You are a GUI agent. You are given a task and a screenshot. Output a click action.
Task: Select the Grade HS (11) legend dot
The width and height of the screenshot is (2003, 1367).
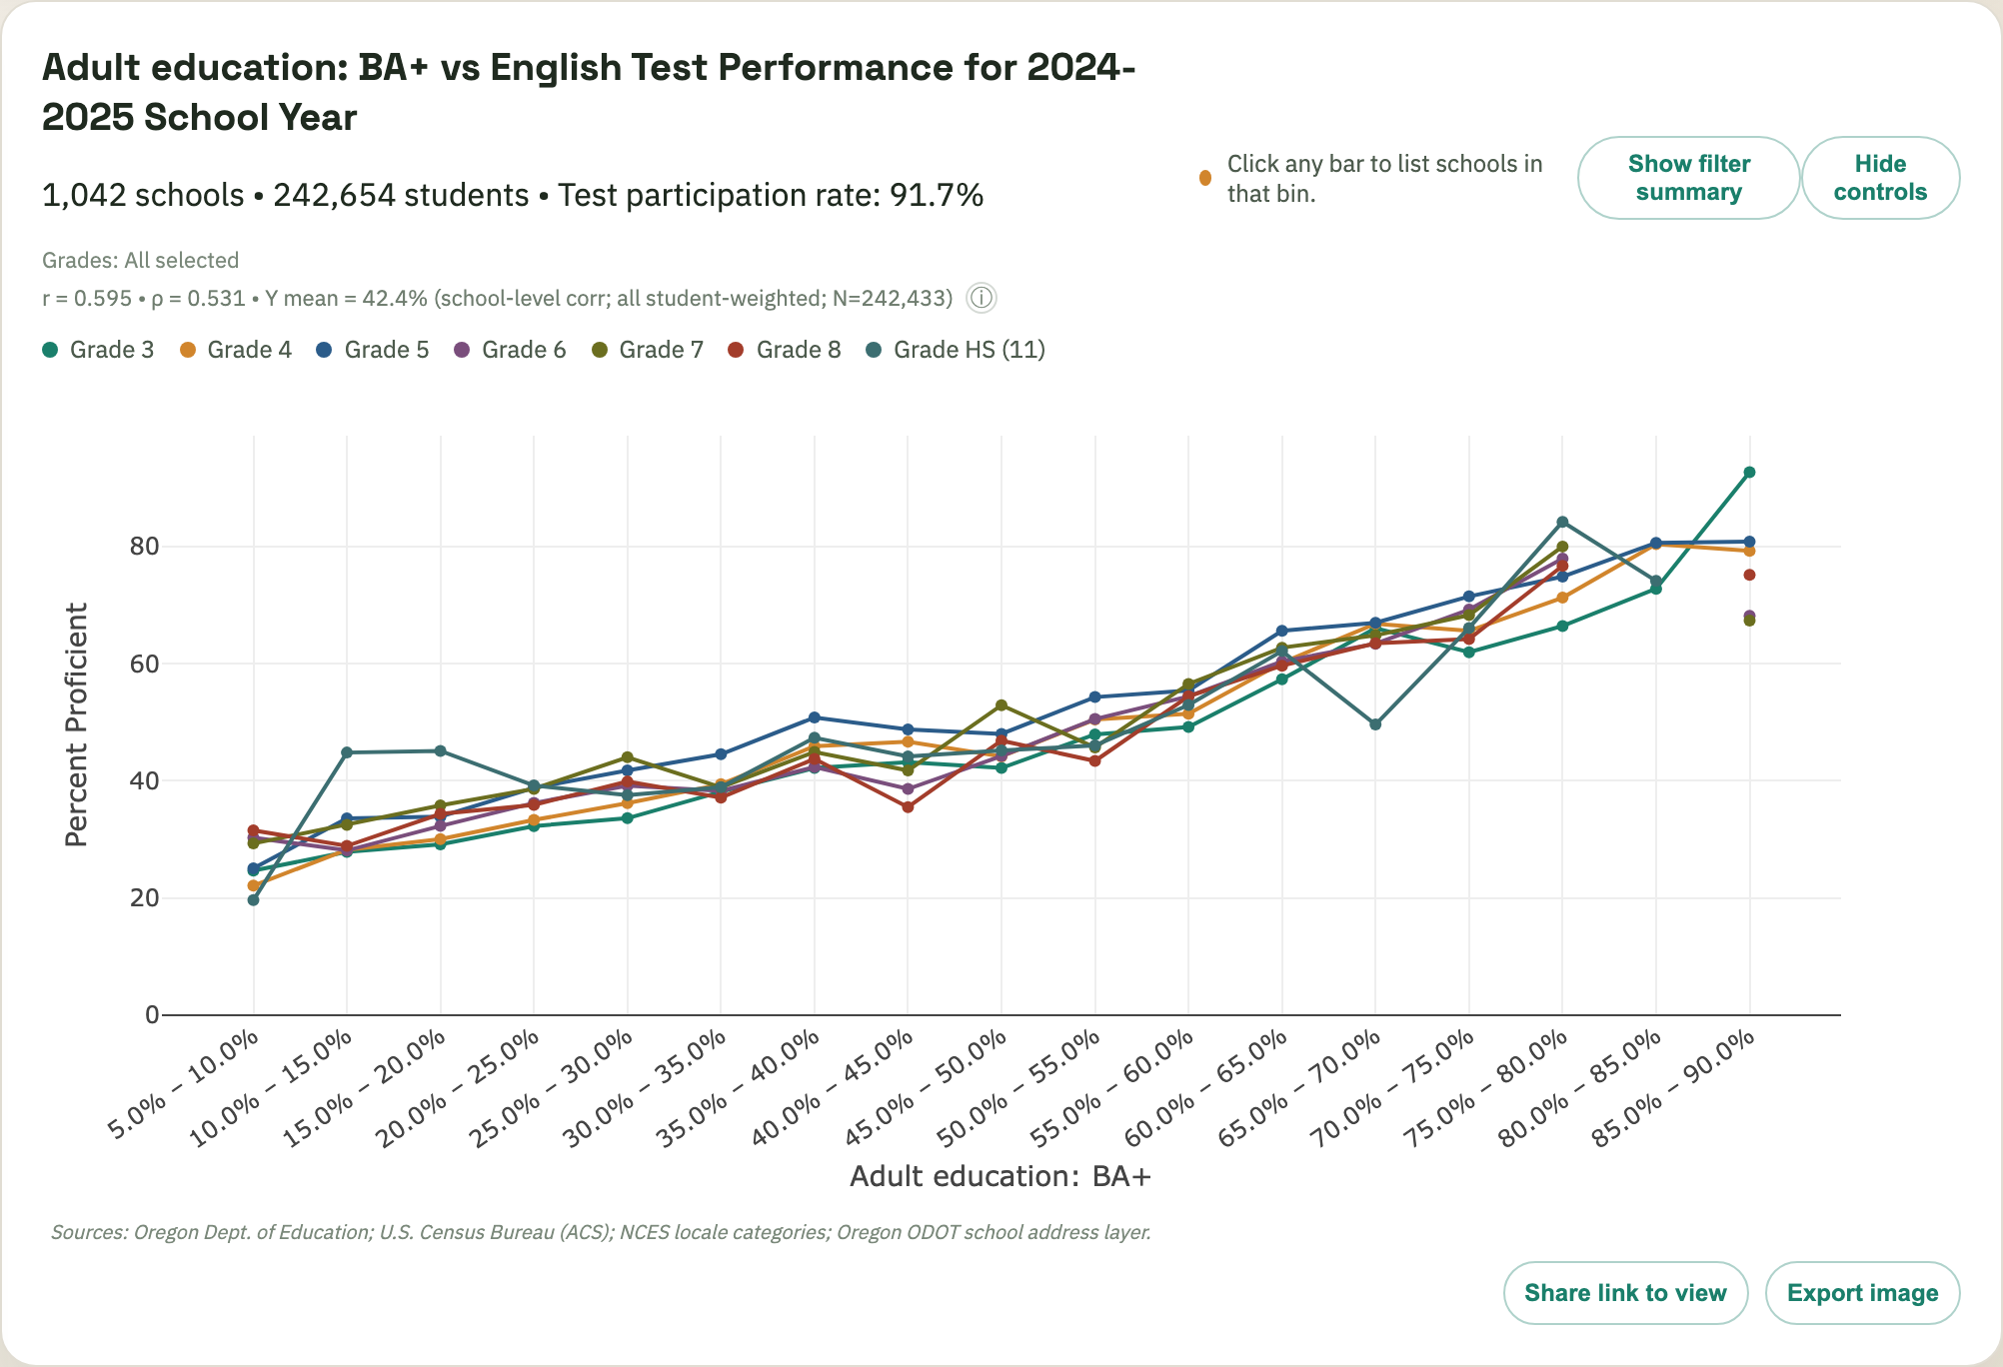(x=874, y=350)
